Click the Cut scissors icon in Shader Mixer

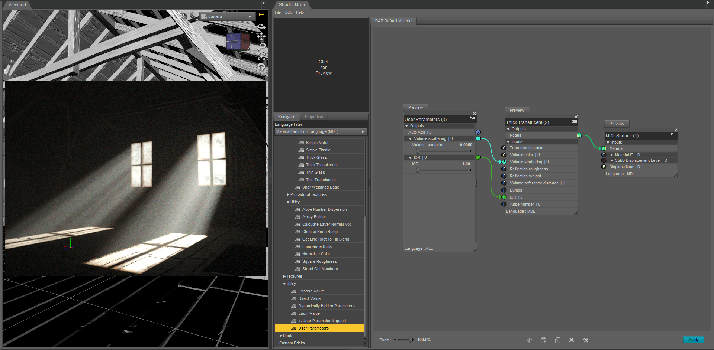[529, 340]
